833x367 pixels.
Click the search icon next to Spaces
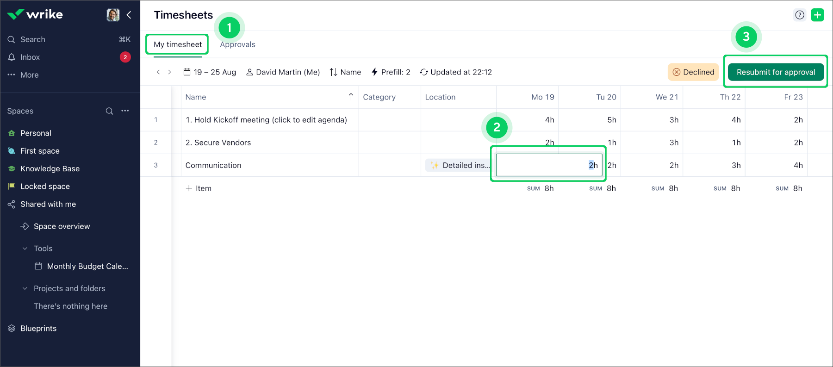109,111
